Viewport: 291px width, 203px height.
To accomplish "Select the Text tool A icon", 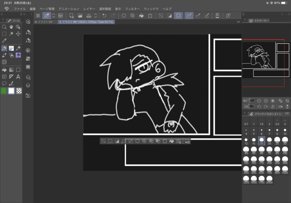I will [x=18, y=76].
